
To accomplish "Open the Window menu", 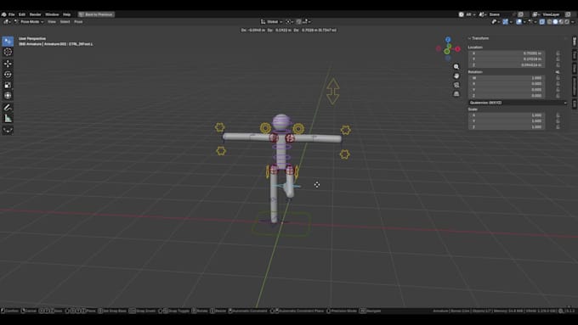I will pos(52,14).
